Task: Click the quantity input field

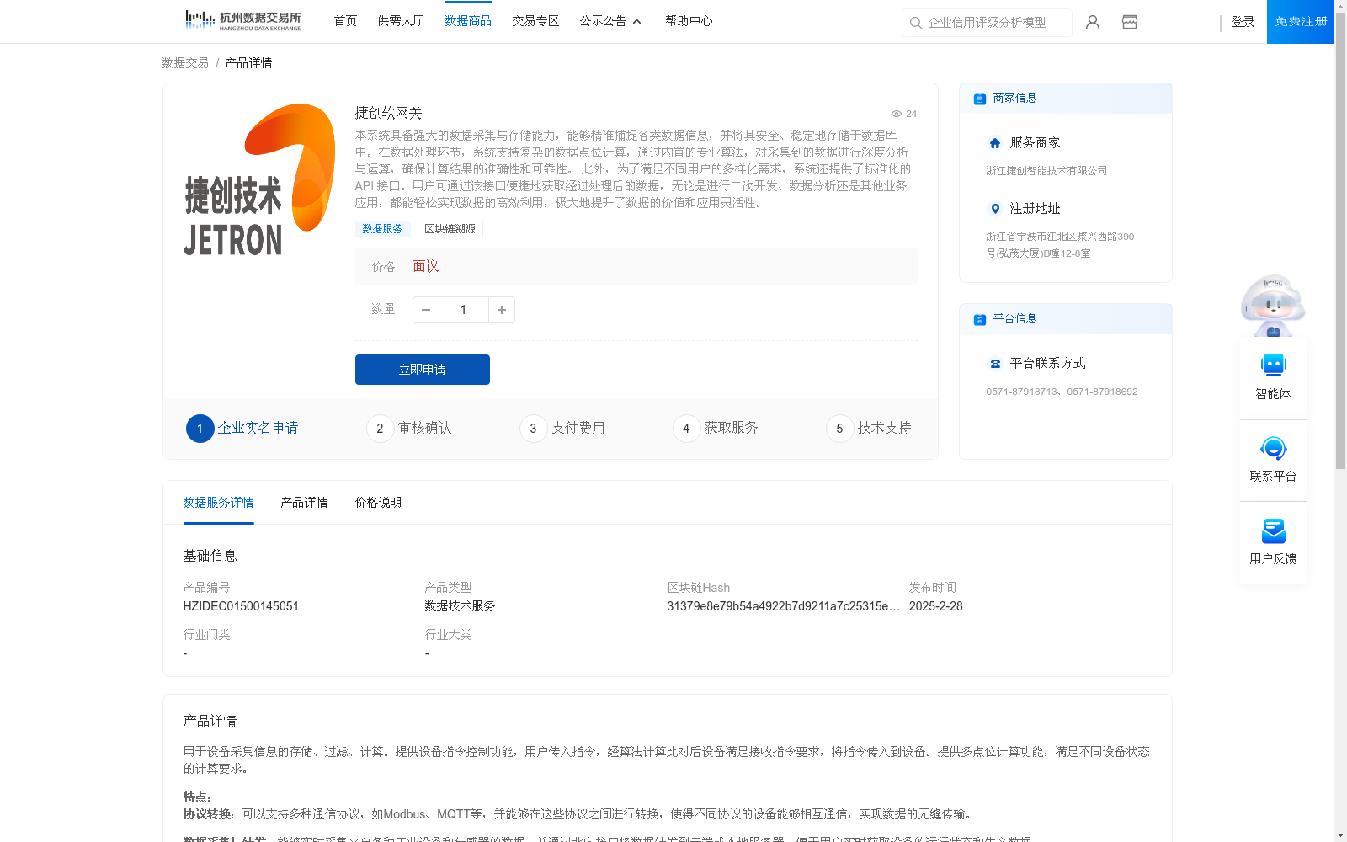Action: tap(464, 310)
